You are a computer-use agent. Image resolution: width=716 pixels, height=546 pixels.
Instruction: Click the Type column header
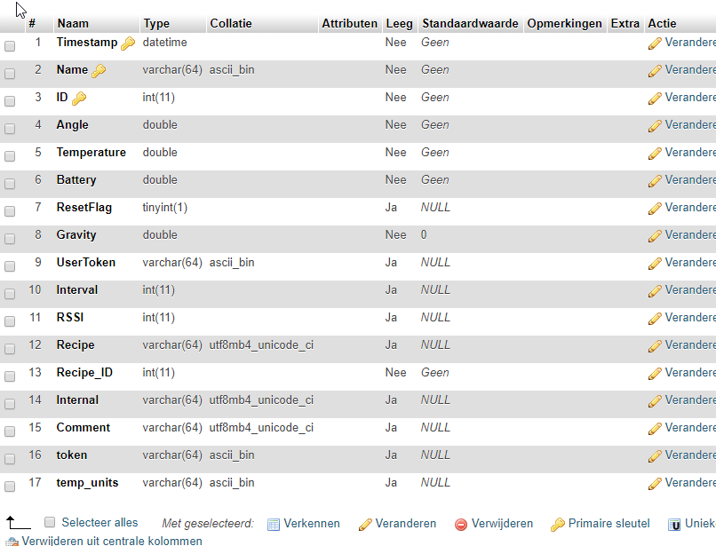pos(156,23)
